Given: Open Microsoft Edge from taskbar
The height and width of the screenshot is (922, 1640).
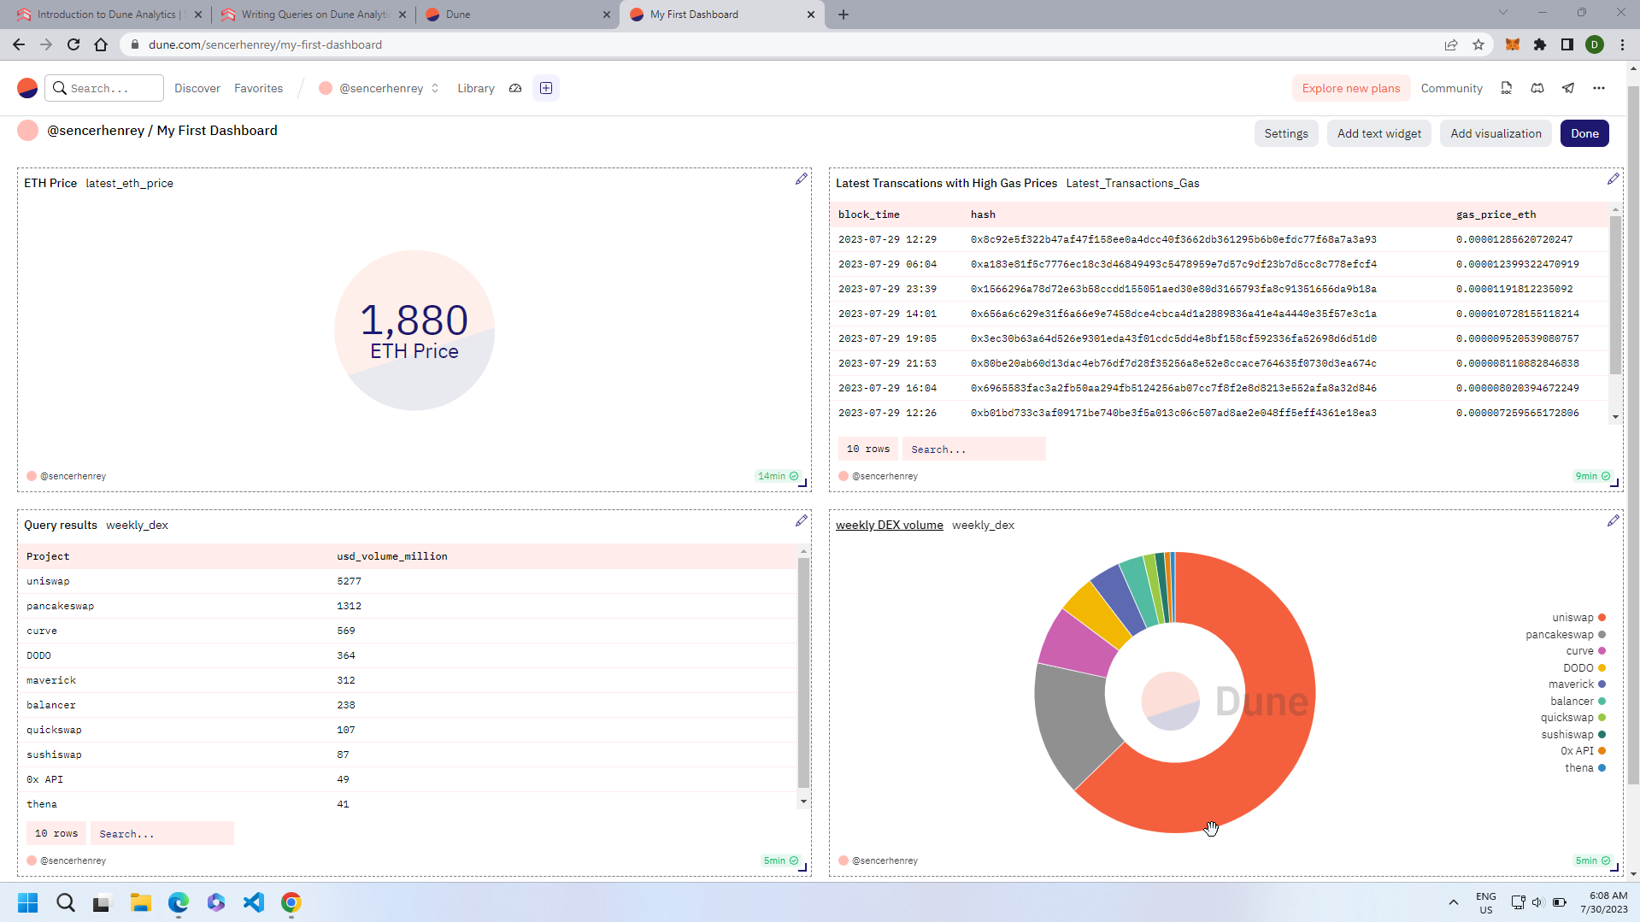Looking at the screenshot, I should pyautogui.click(x=179, y=902).
